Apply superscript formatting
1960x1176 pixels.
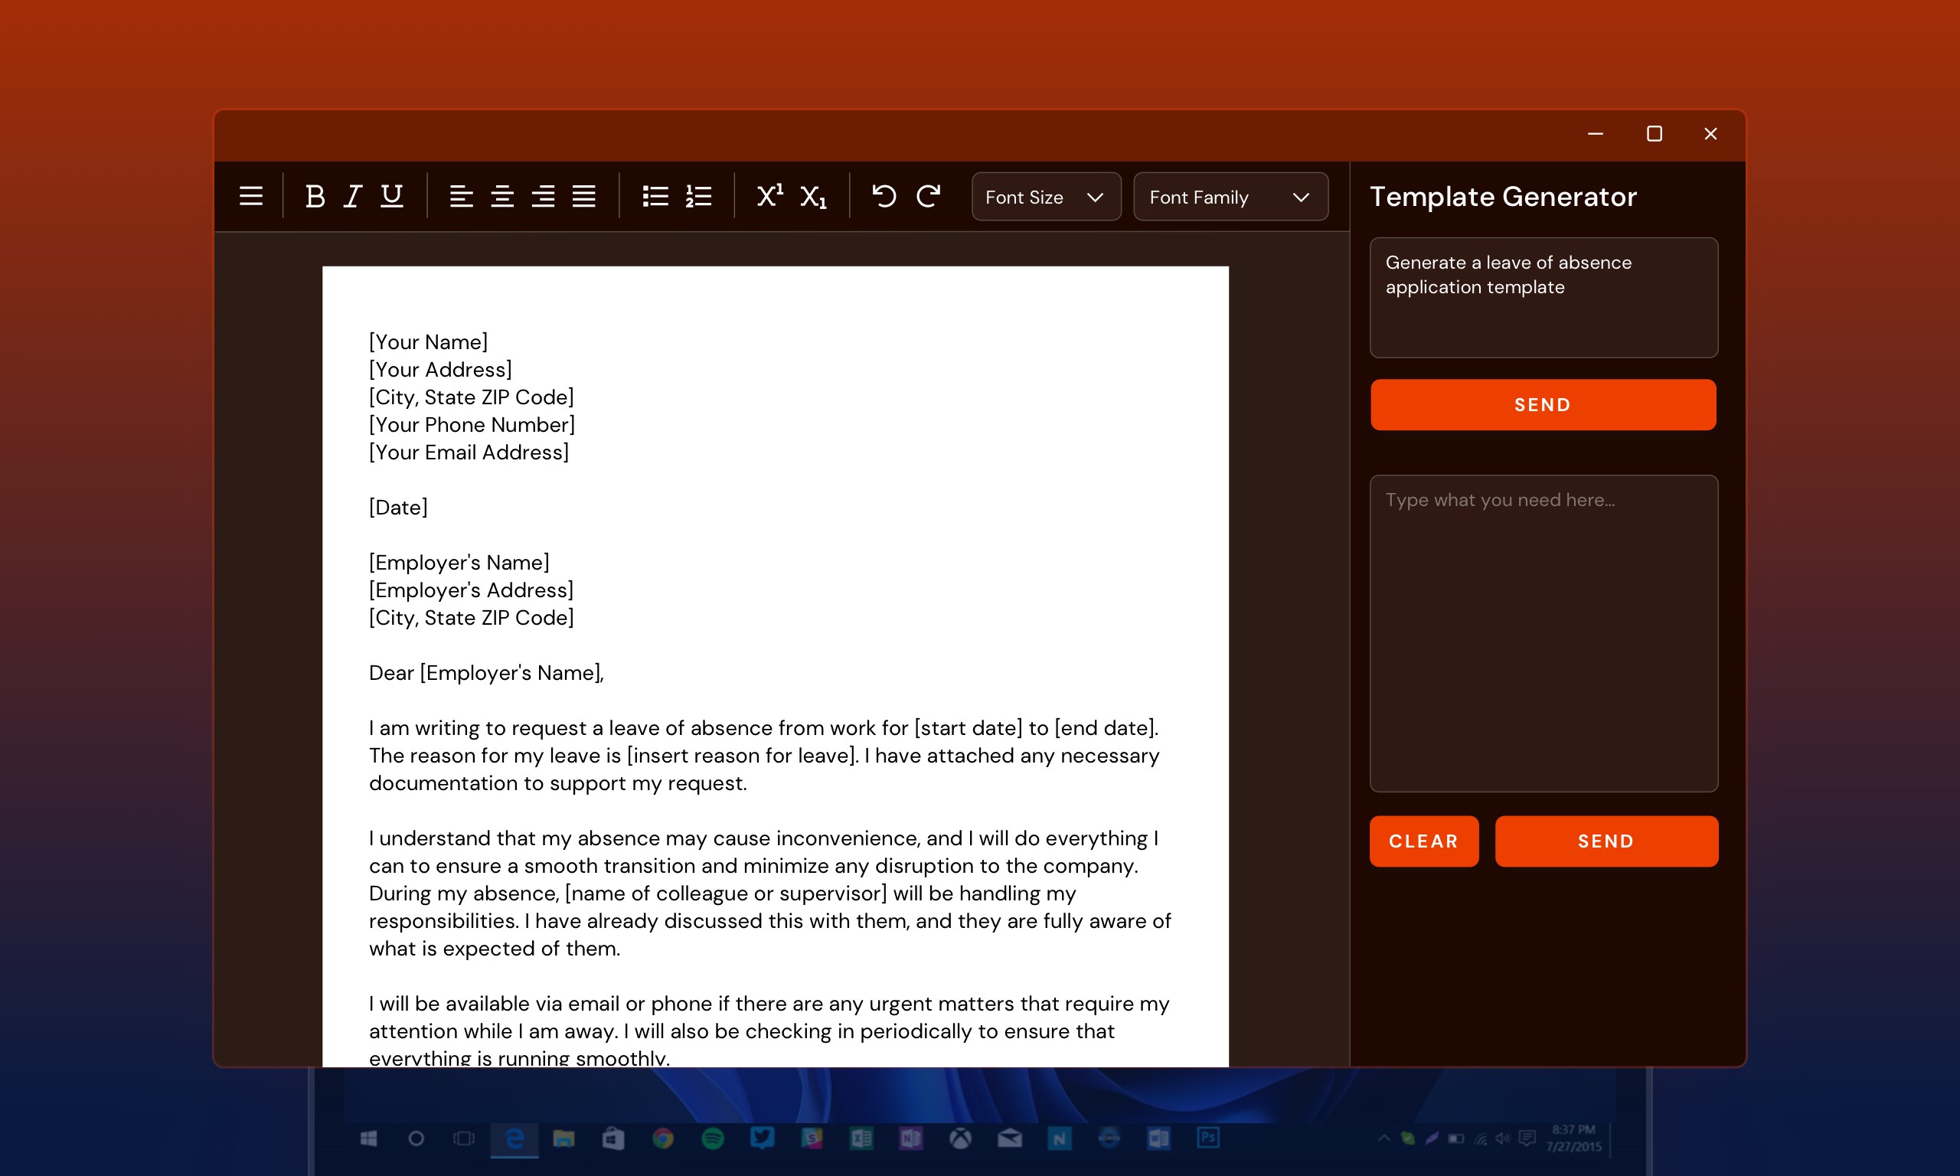[769, 196]
